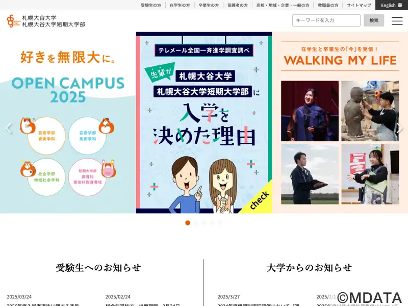Go to previous carousel slide arrow
This screenshot has height=306, width=408.
[9, 128]
